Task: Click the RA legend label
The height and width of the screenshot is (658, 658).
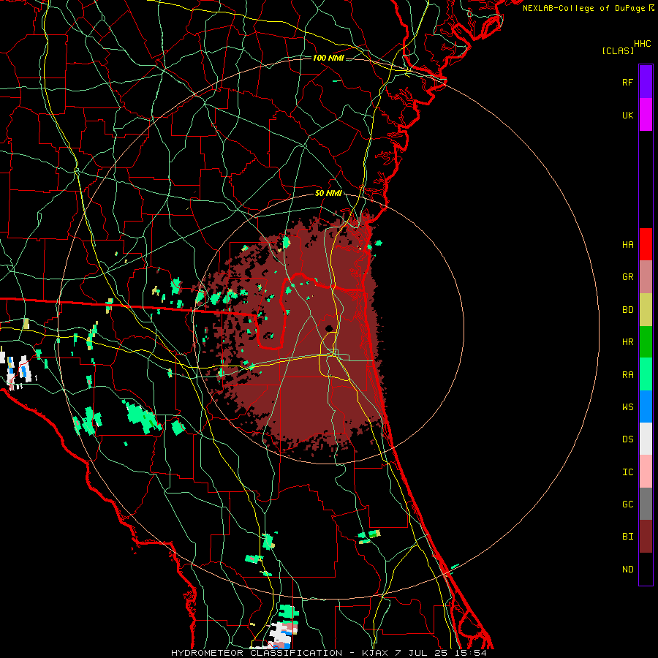Action: point(627,375)
